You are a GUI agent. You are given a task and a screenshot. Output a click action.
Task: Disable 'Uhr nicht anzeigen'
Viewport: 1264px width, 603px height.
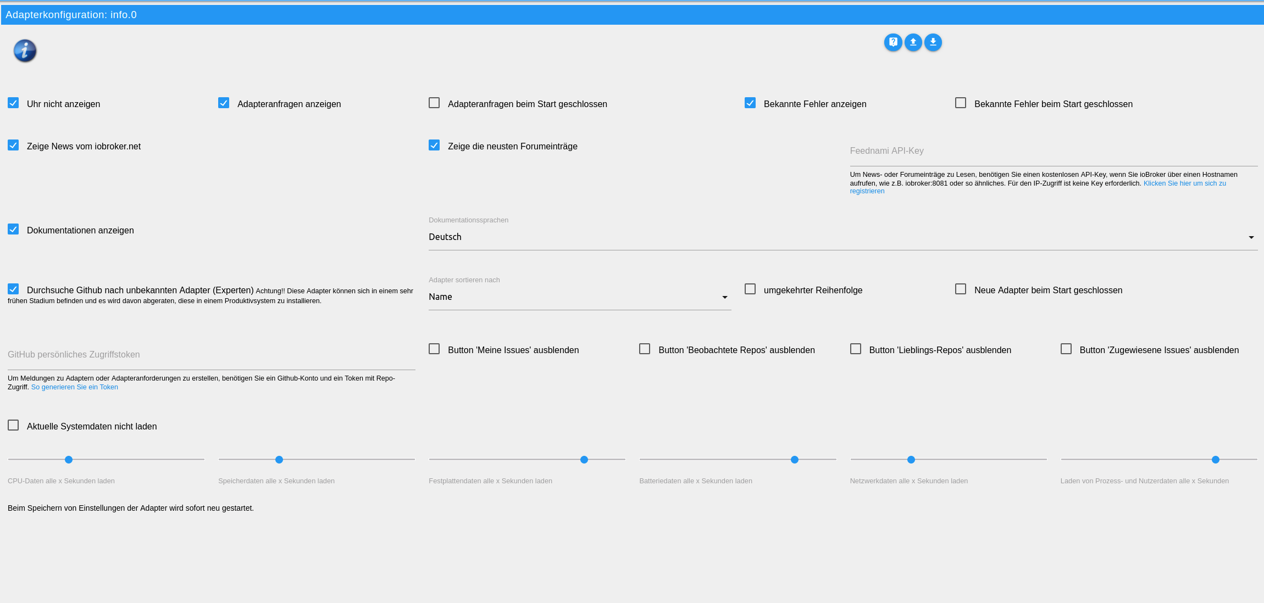13,102
